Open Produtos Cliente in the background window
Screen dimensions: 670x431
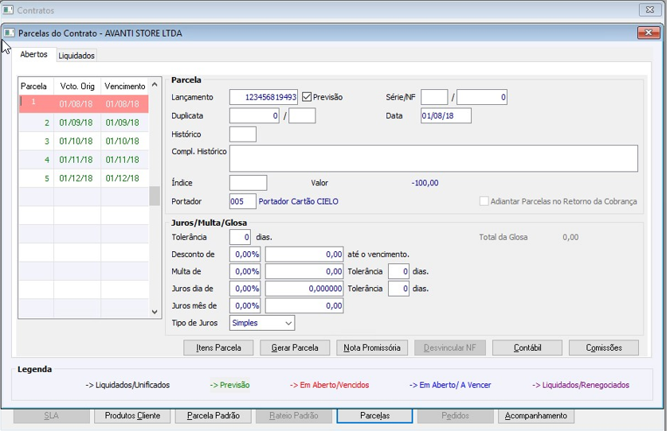(132, 416)
